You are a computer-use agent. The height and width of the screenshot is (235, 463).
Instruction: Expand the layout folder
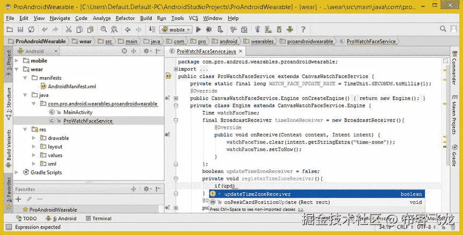click(x=34, y=147)
